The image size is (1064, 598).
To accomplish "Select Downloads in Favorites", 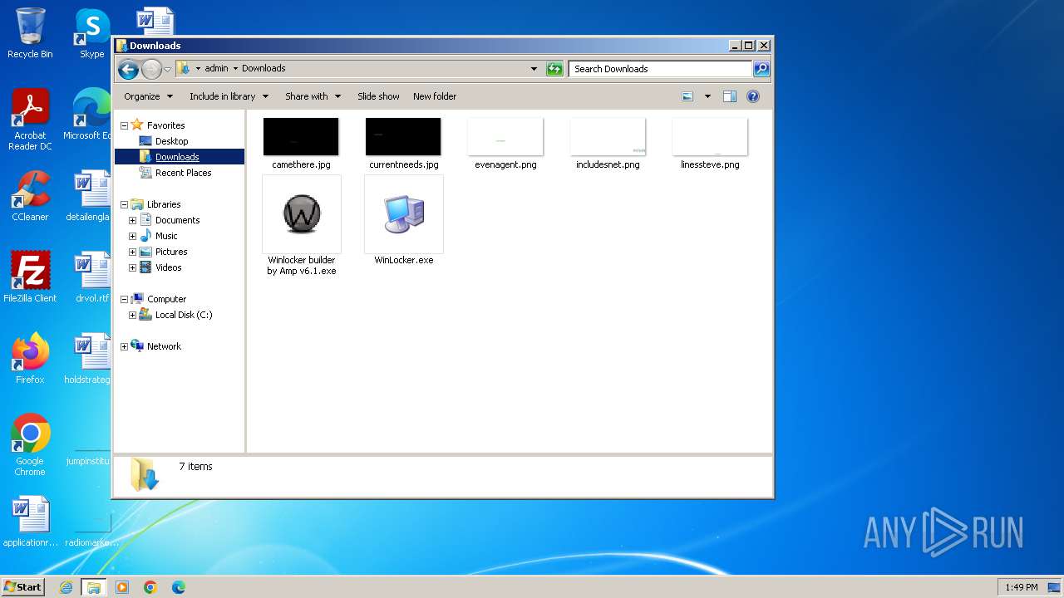I will coord(177,157).
